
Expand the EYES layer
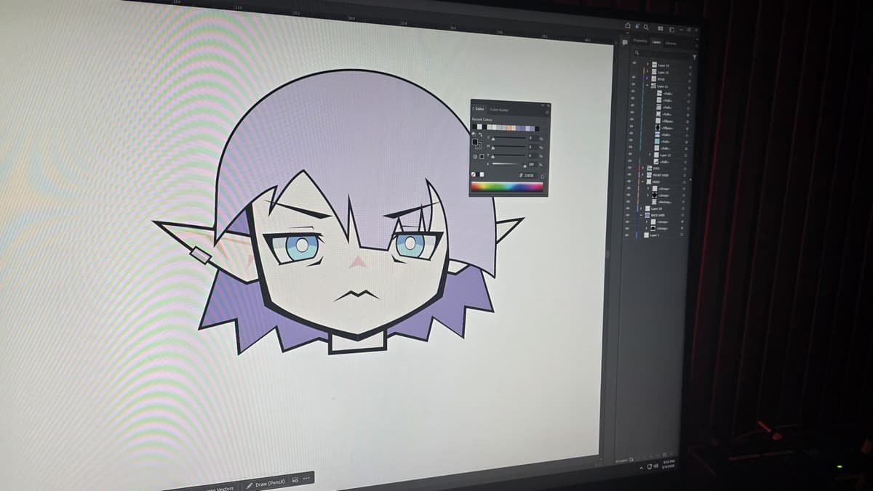coord(642,169)
